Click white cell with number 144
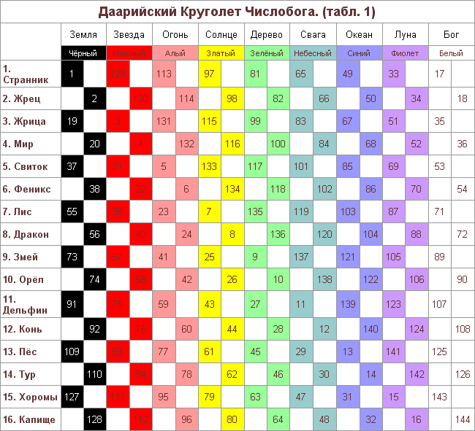 (463, 419)
